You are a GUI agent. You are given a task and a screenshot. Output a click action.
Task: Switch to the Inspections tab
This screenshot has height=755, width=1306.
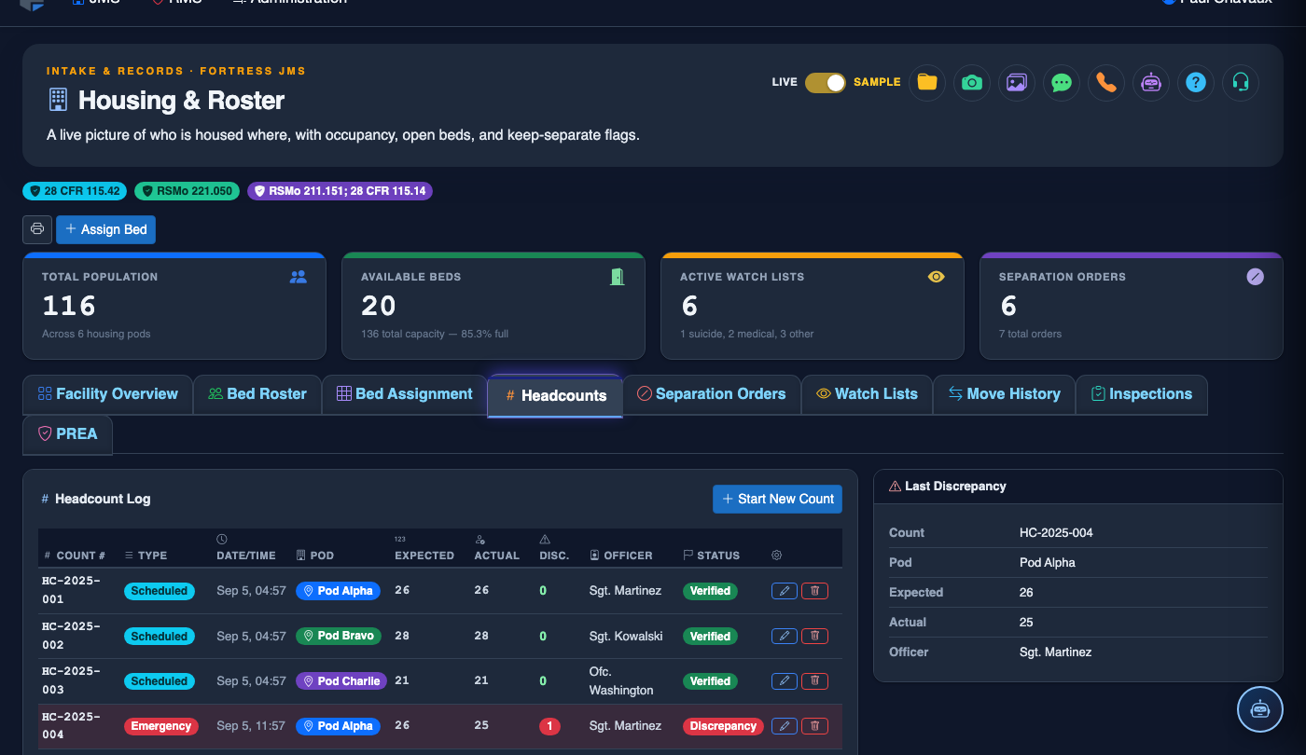[x=1142, y=394]
